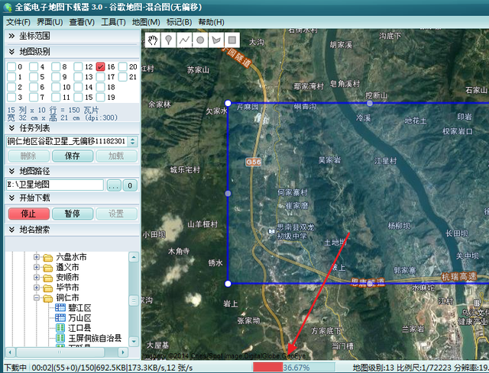Click the download progress bar at 36.67%

coord(293,368)
